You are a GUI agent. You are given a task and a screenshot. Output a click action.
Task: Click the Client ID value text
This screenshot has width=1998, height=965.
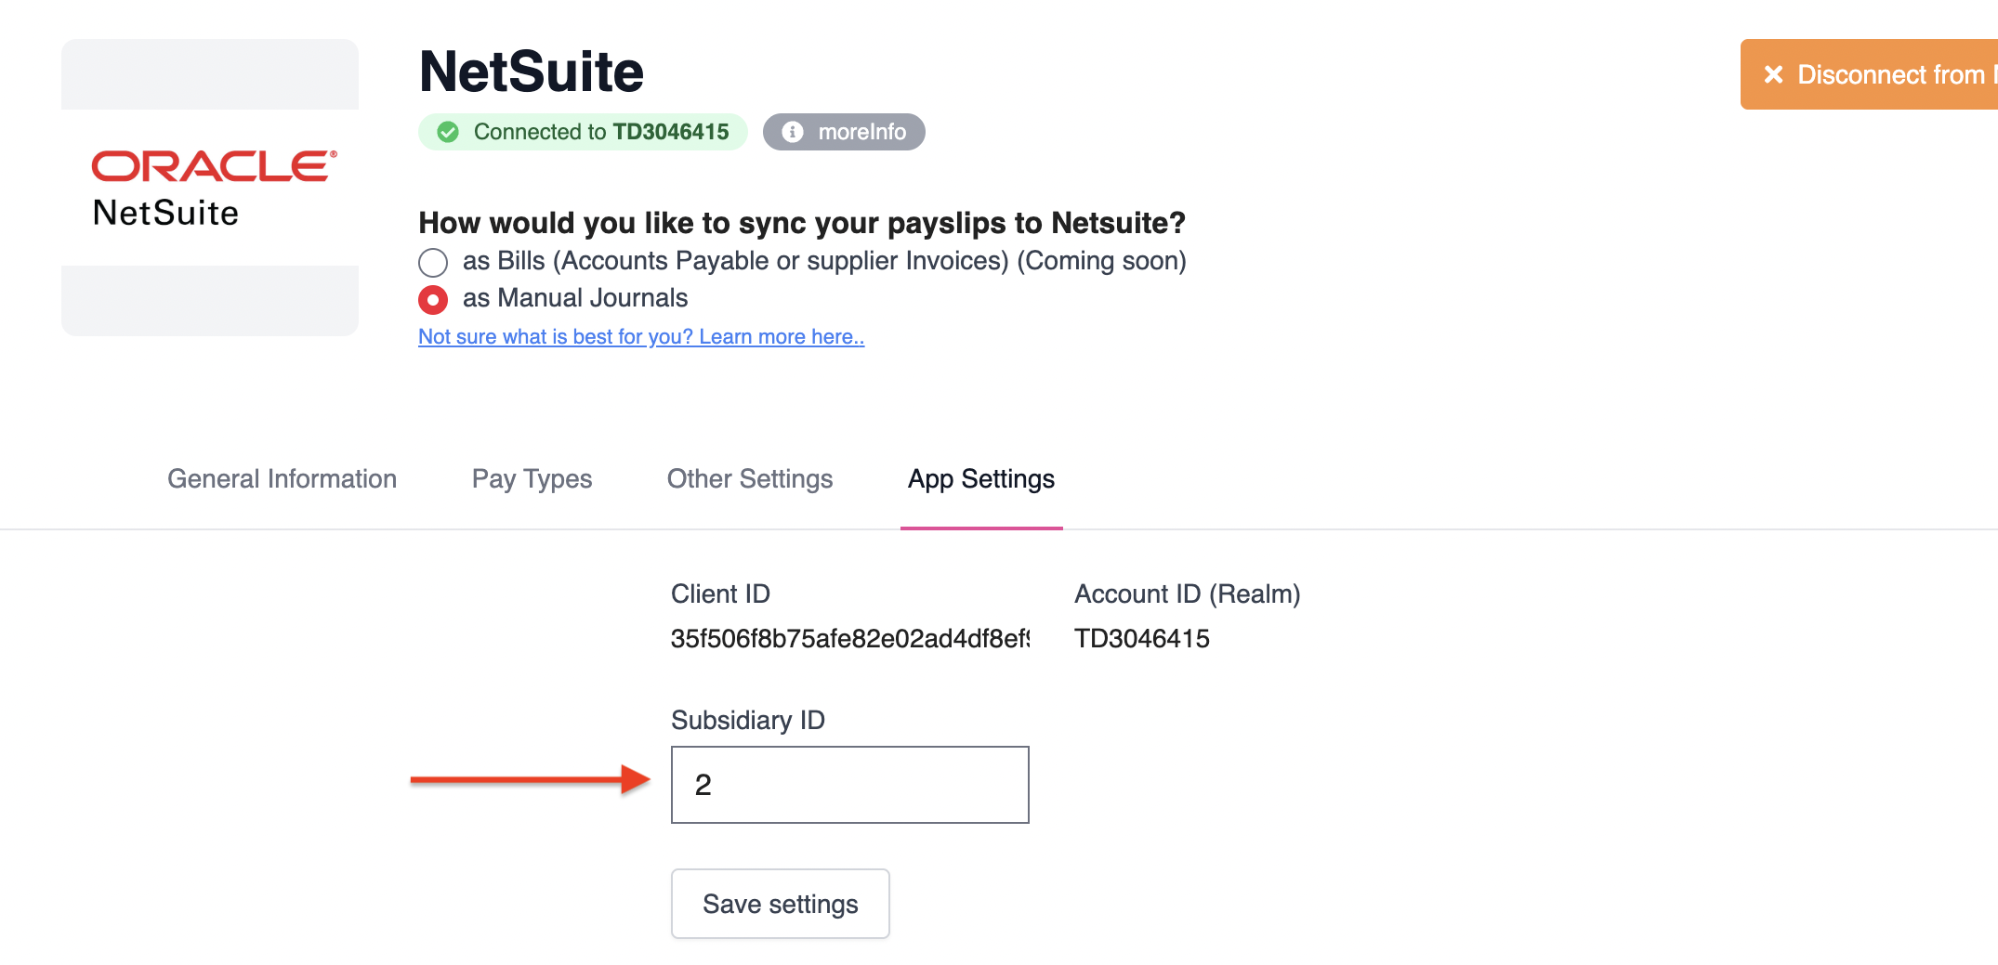coord(849,639)
